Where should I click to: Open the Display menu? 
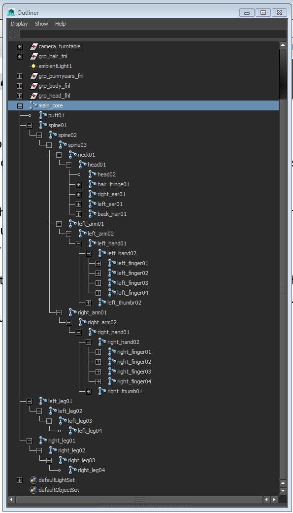point(19,24)
